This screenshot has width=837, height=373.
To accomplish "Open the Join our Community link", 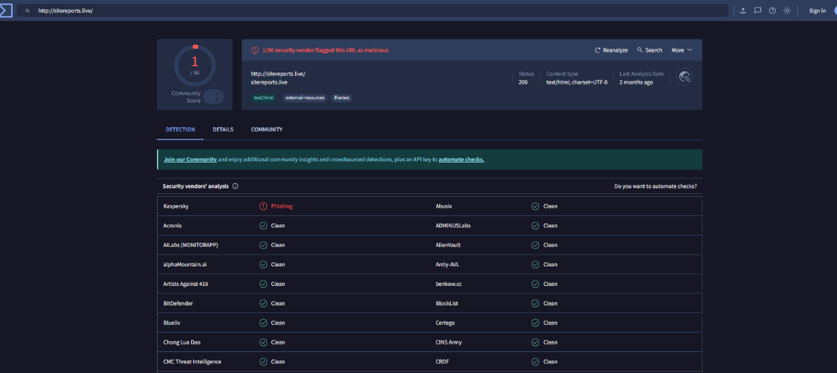I will [190, 160].
